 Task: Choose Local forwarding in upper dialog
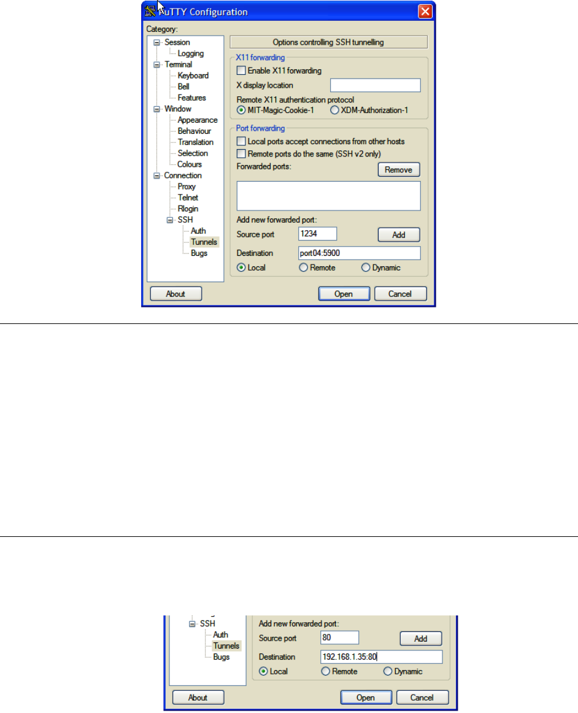pos(241,268)
